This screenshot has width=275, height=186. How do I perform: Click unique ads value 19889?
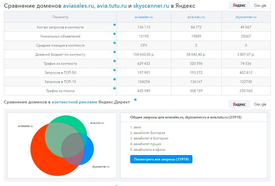point(196,36)
